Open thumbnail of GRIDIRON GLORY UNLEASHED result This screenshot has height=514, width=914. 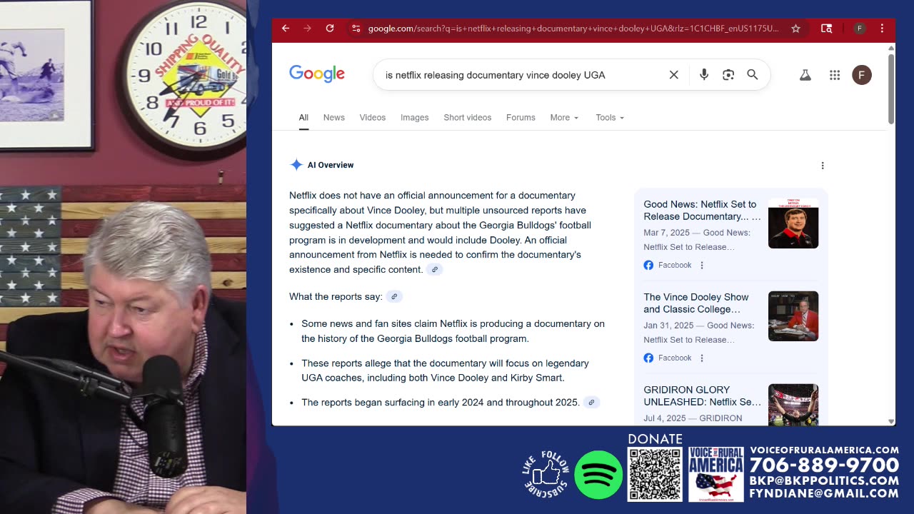[793, 405]
